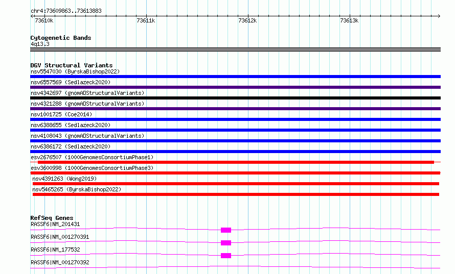The height and width of the screenshot is (274, 455).
Task: Select the blue bar for nsv1001725
Action: coord(235,119)
